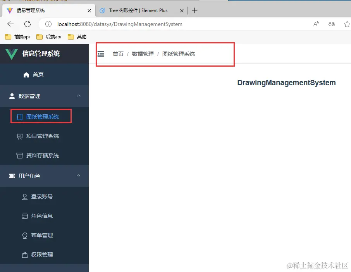Click the Vue logo in sidebar header
Viewport: 351px width, 272px height.
pos(11,54)
